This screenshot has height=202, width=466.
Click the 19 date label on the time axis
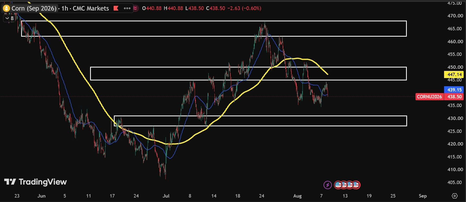click(369, 196)
